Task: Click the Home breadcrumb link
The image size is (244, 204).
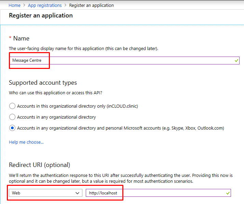Action: click(14, 5)
